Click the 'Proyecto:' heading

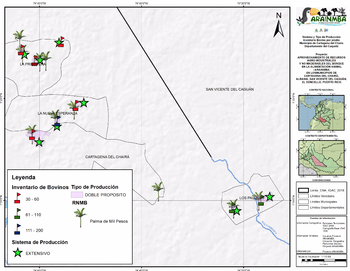click(x=322, y=54)
